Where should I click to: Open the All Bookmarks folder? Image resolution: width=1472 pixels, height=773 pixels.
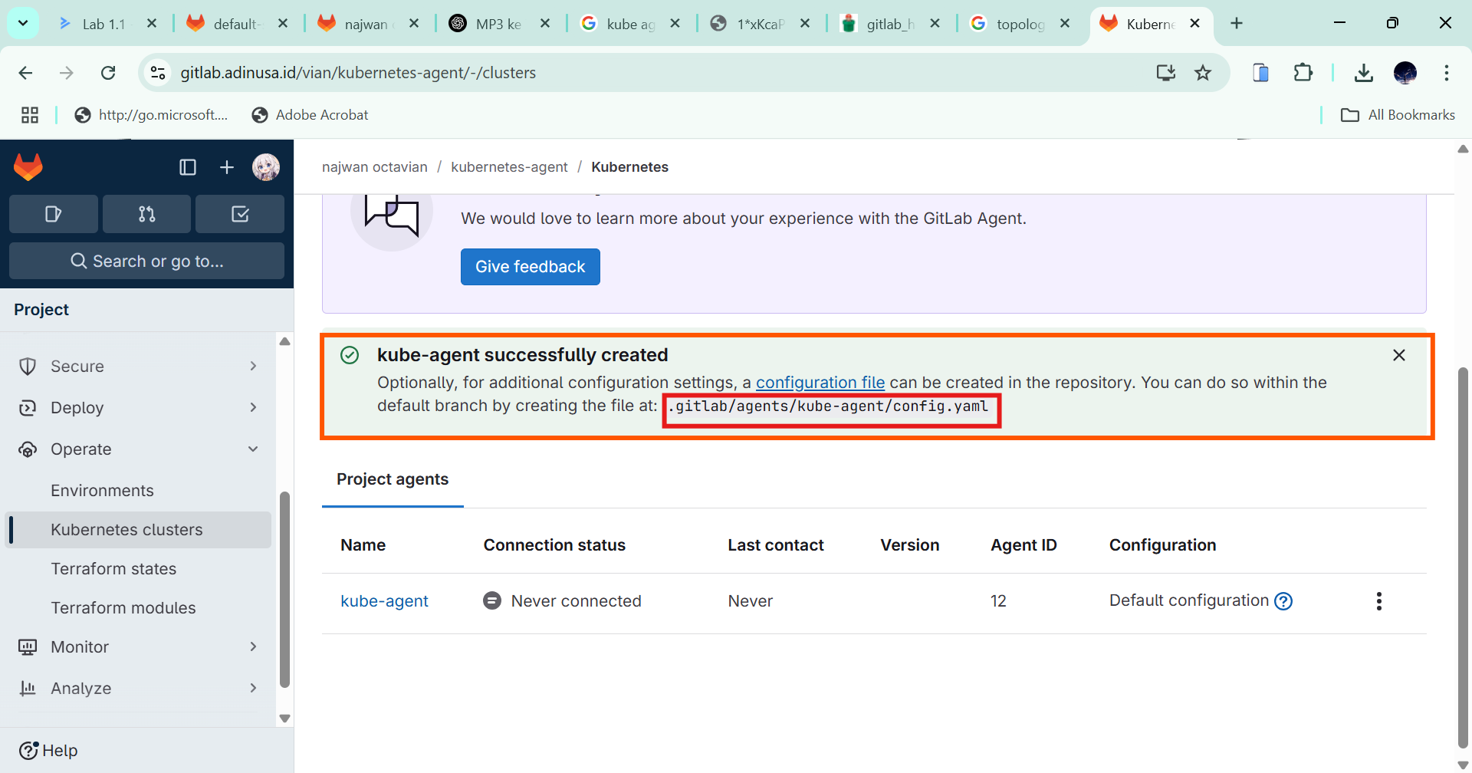(1398, 115)
